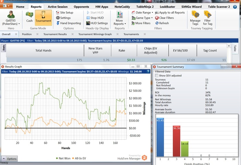Open More Filters
Screen dimensions: 241x165
[141, 23]
